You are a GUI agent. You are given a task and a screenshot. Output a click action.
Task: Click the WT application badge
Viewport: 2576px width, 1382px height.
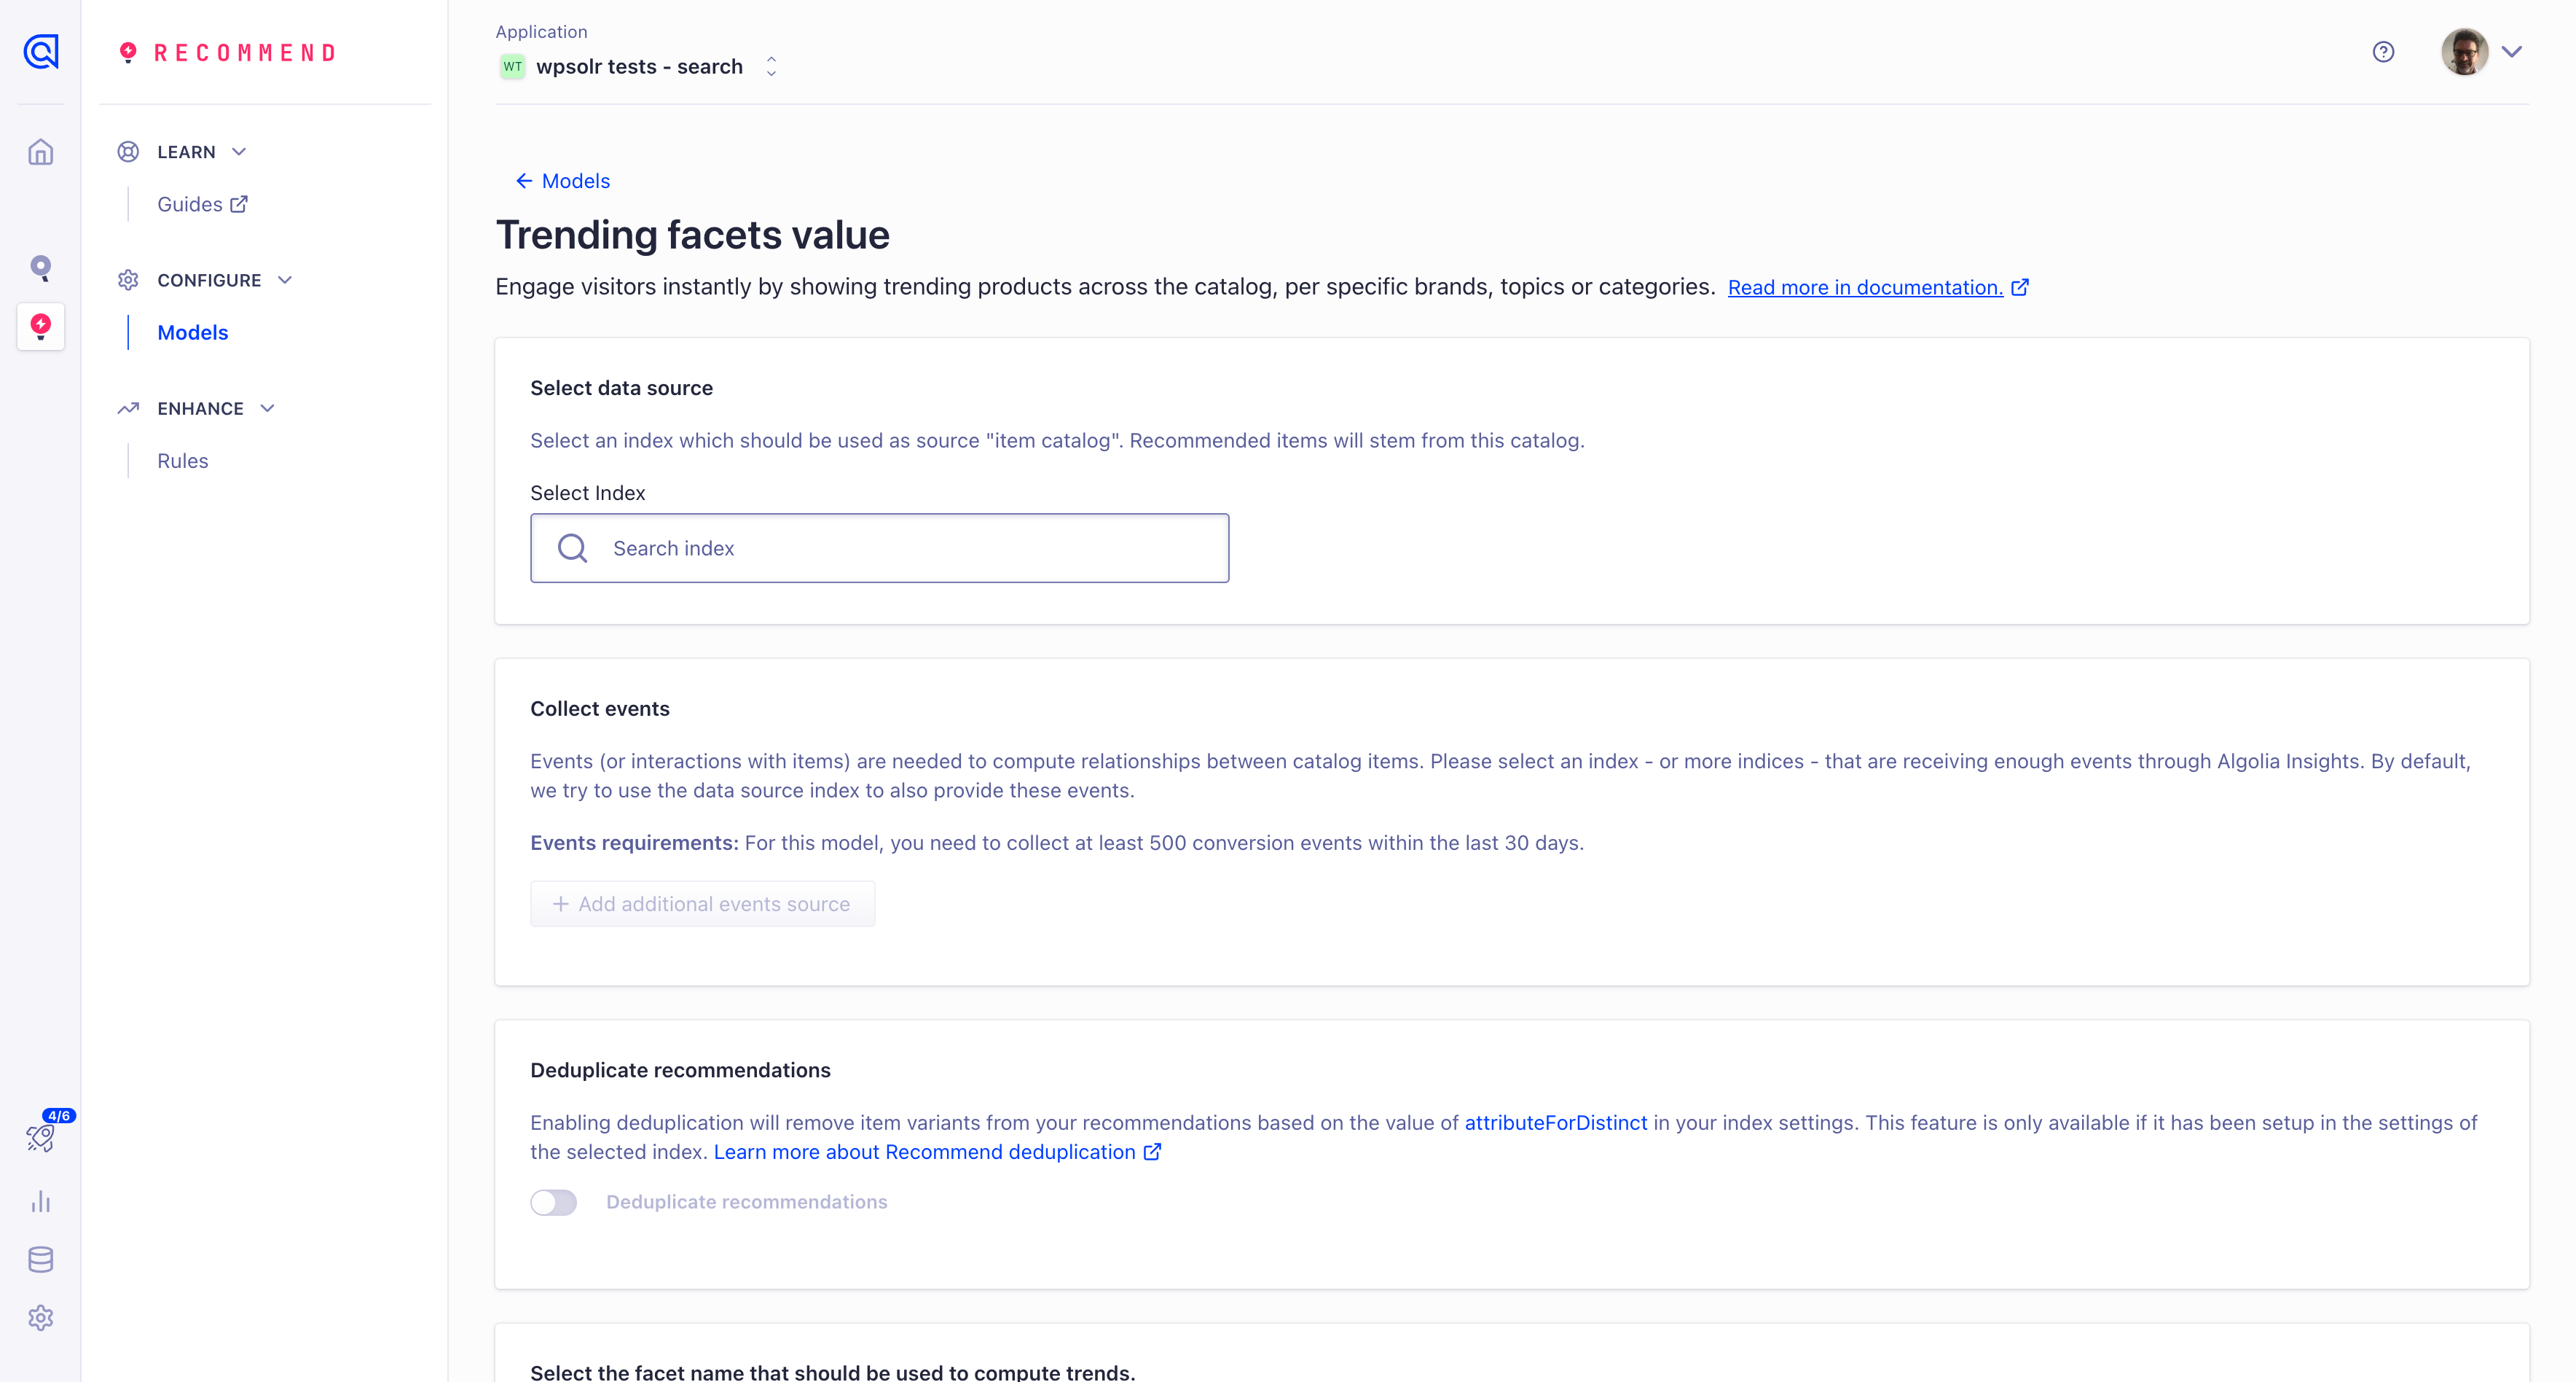(512, 67)
